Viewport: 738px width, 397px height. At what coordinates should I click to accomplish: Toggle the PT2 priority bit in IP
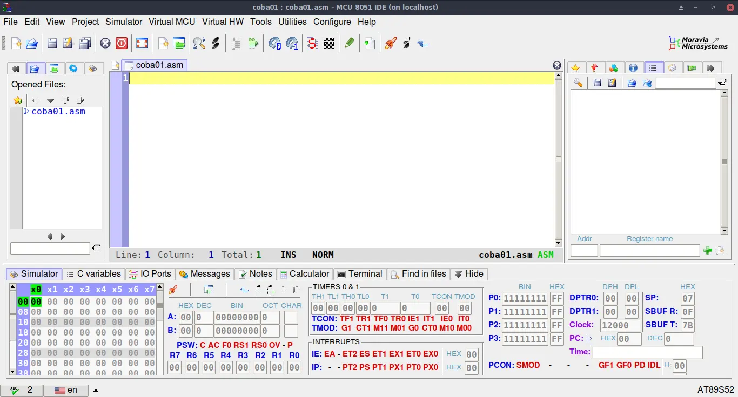(350, 367)
